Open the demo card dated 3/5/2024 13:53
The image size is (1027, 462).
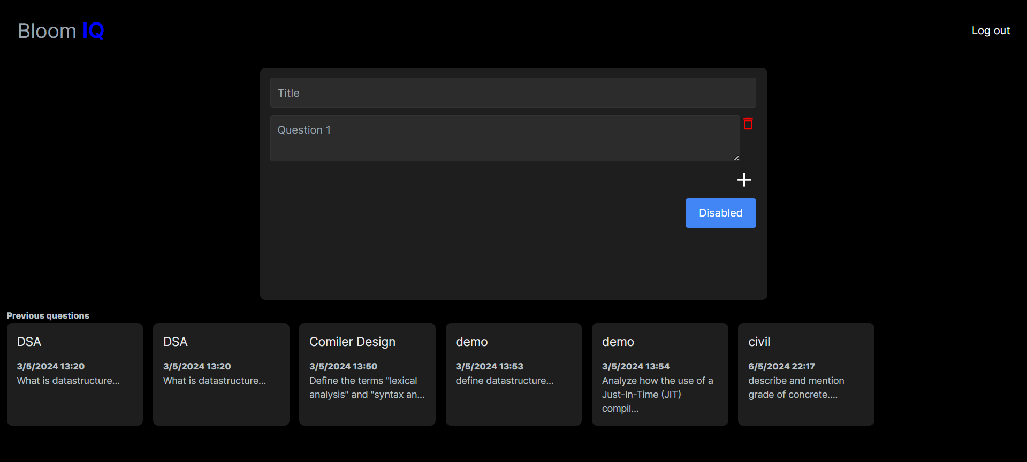click(x=514, y=374)
